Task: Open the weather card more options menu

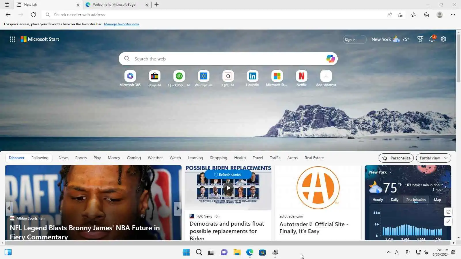Action: (x=443, y=172)
